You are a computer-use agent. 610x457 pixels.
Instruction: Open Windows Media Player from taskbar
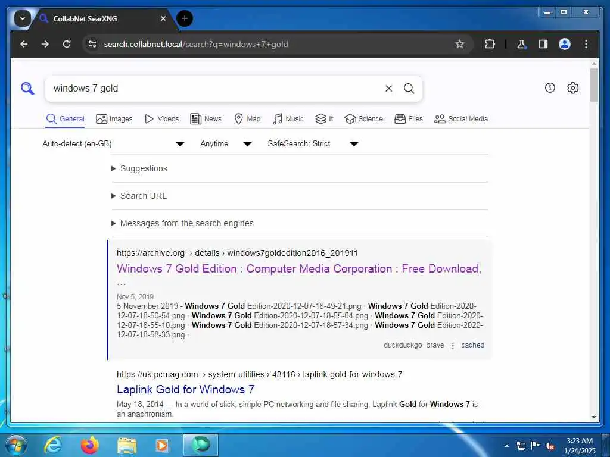(162, 445)
